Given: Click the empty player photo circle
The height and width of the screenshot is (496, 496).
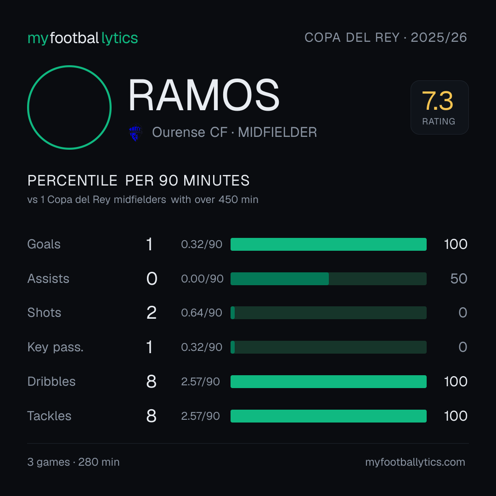Looking at the screenshot, I should pyautogui.click(x=69, y=107).
